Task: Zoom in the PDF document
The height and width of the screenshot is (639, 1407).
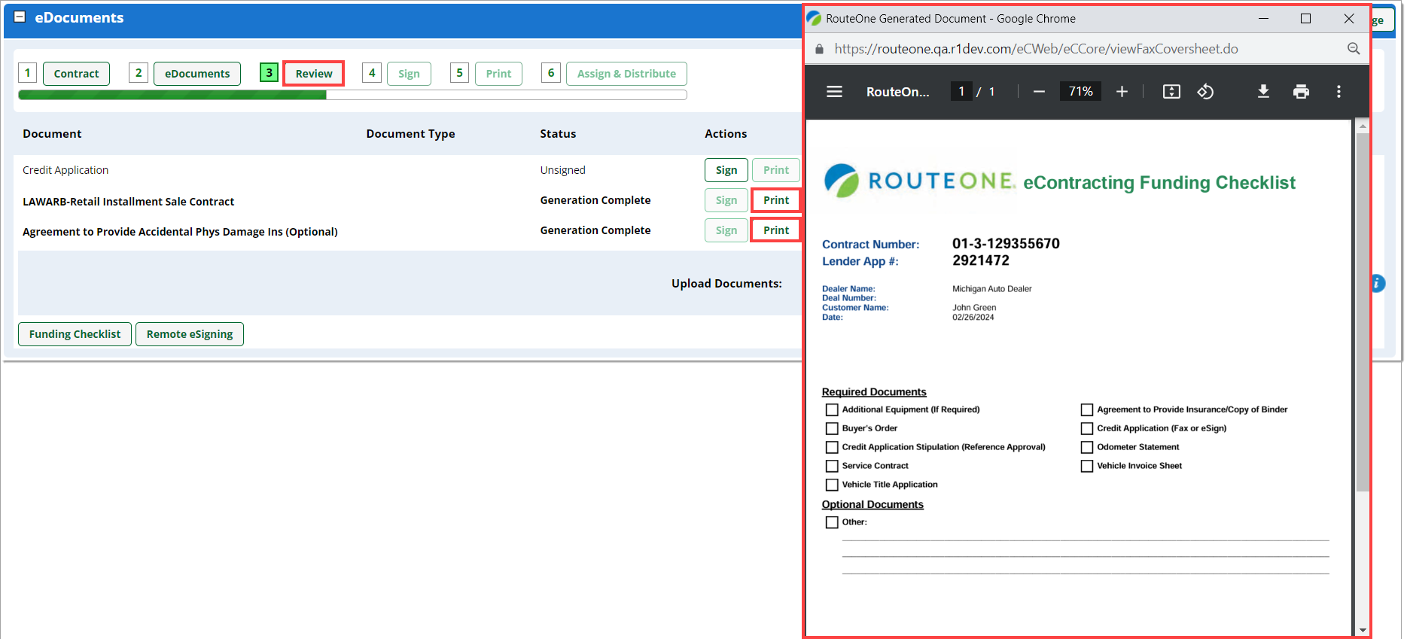Action: click(1122, 92)
